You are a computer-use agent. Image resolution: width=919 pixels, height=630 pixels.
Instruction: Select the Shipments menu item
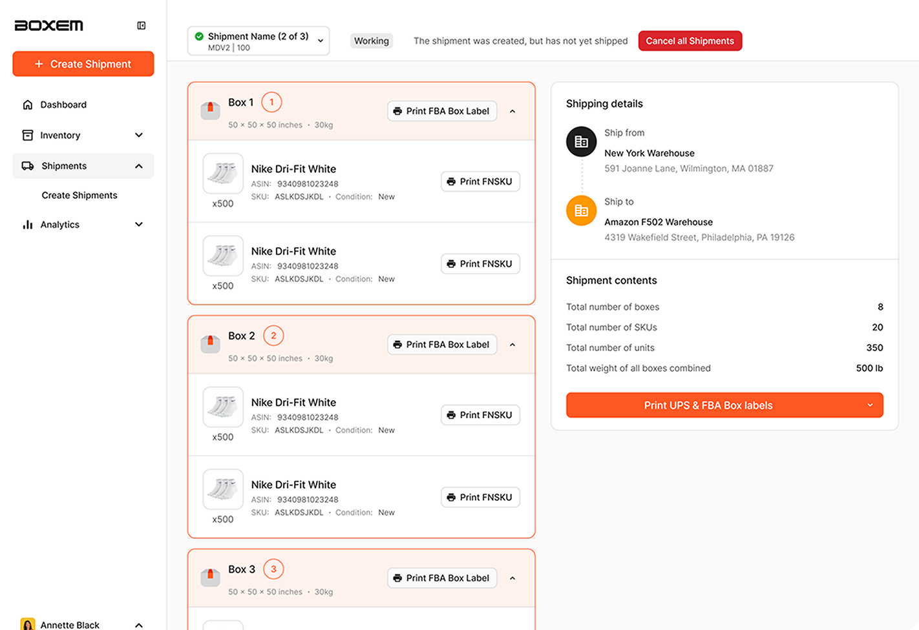coord(83,166)
